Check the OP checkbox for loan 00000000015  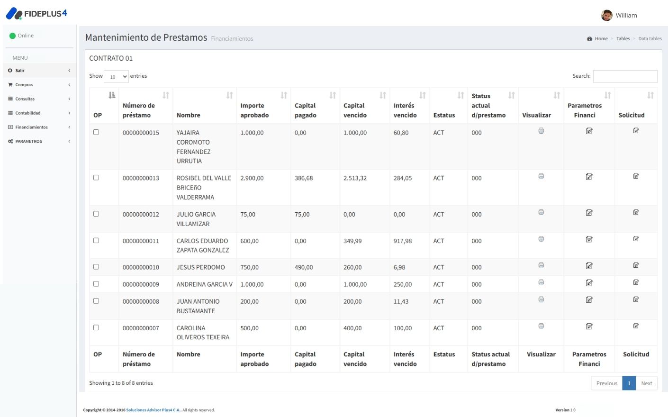tap(97, 133)
